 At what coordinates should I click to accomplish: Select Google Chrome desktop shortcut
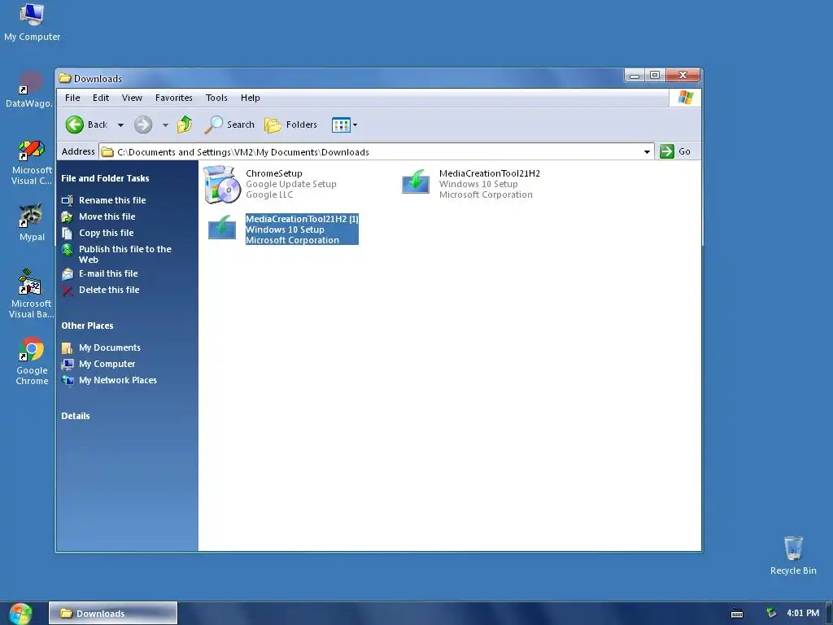click(x=32, y=361)
